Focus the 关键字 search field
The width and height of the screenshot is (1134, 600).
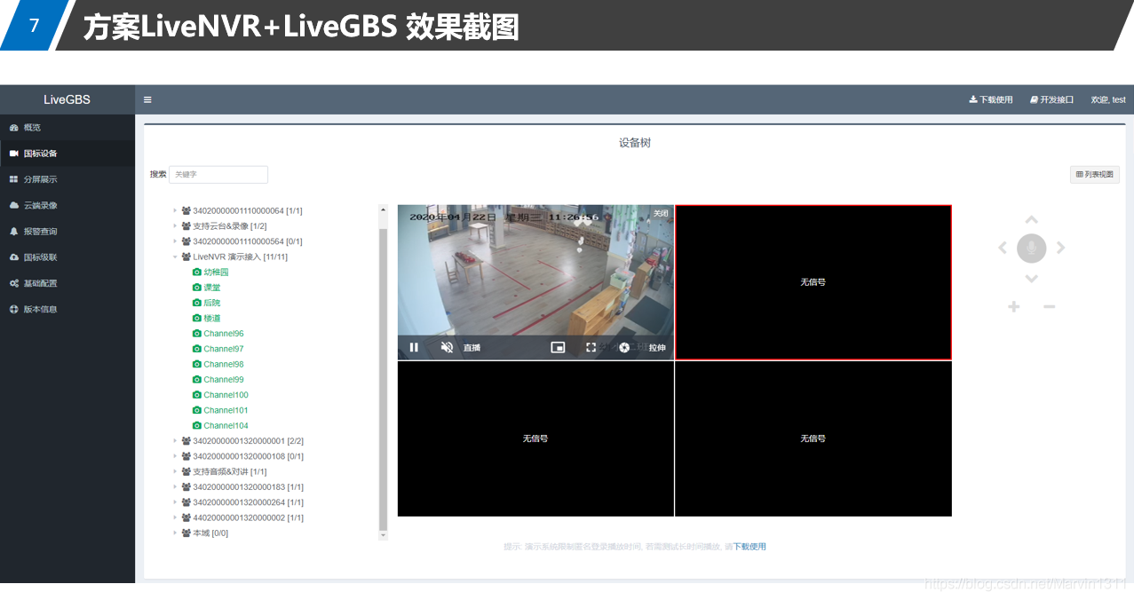click(x=218, y=175)
